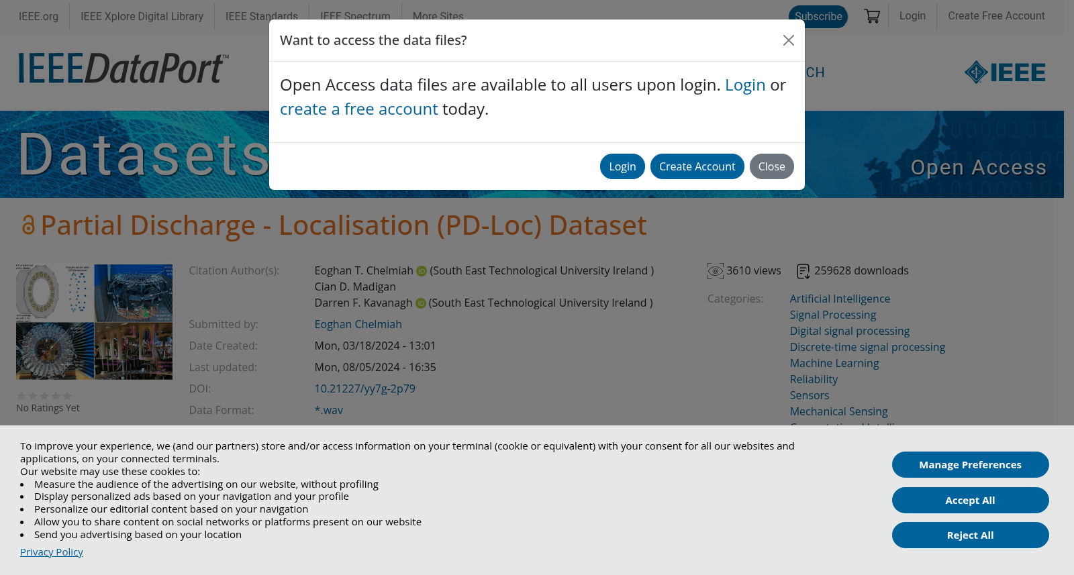Open submitter Eoghan Chelmiah's profile link

point(358,325)
